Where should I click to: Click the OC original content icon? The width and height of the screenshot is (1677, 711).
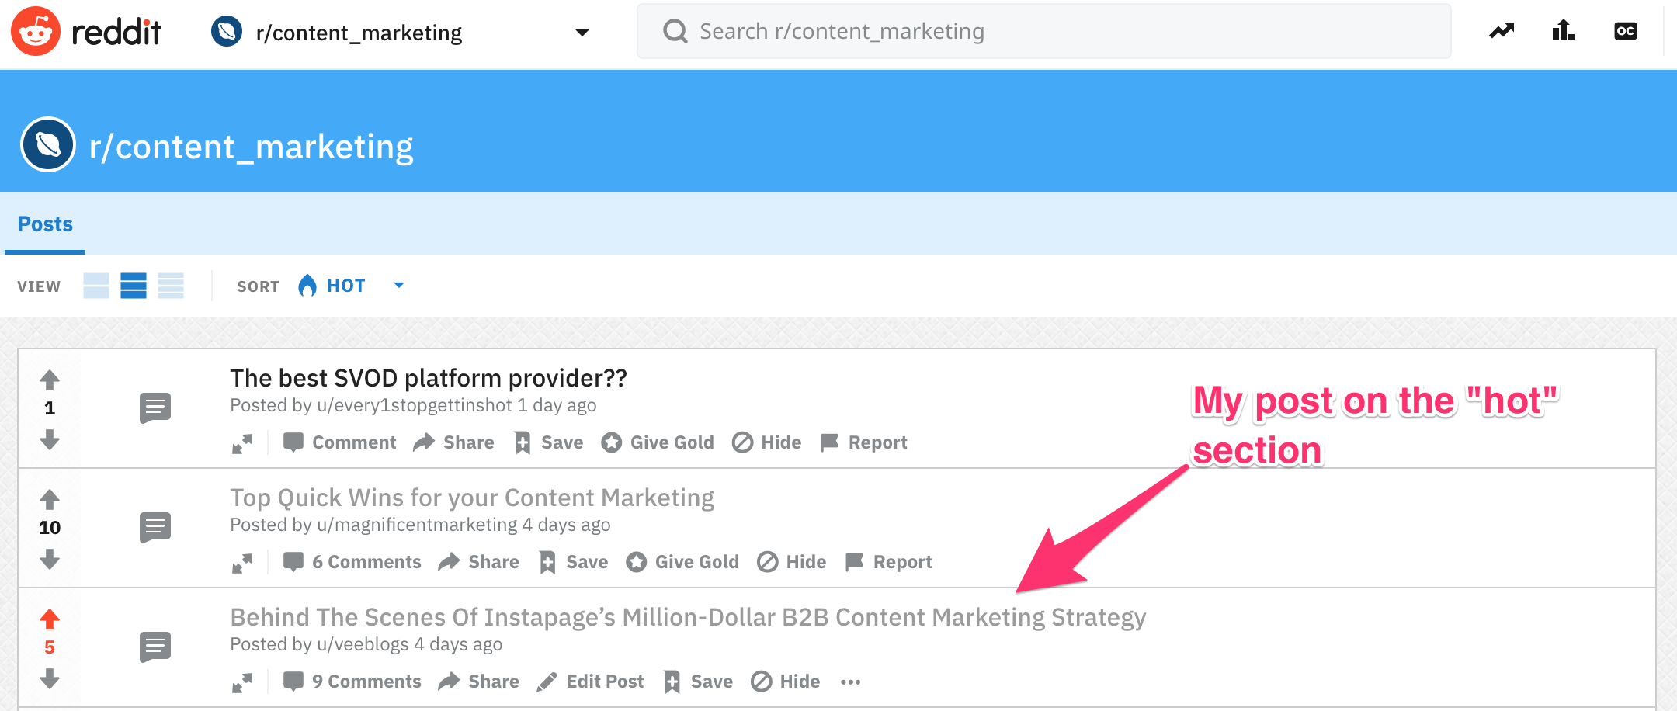pos(1625,32)
